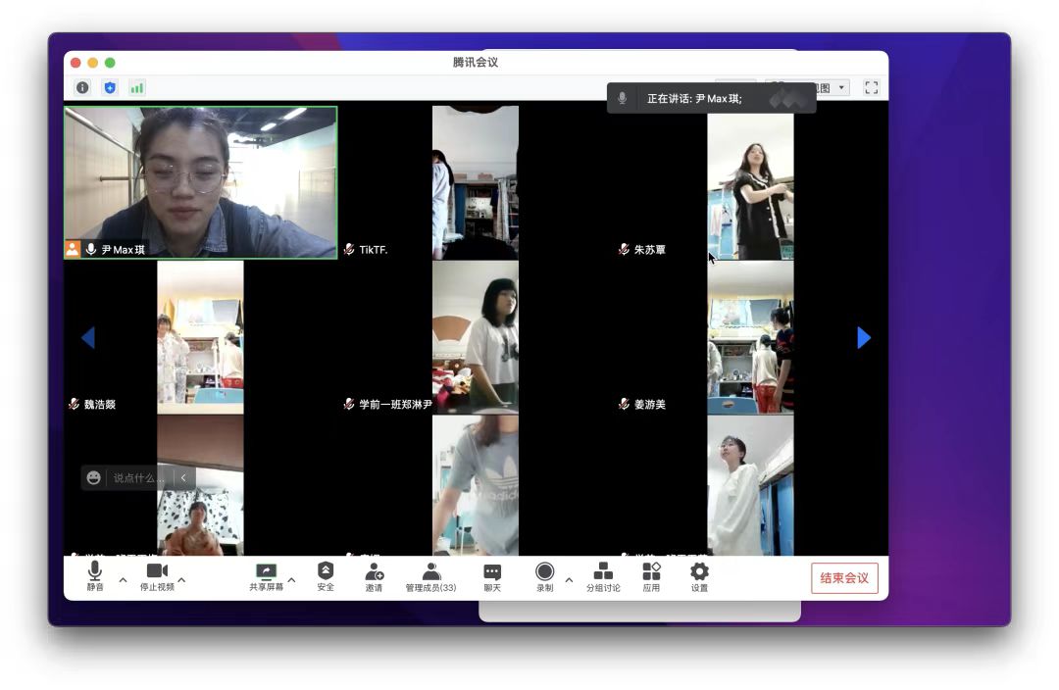Mute microphone with 静音 button
The width and height of the screenshot is (1059, 690).
click(x=94, y=576)
